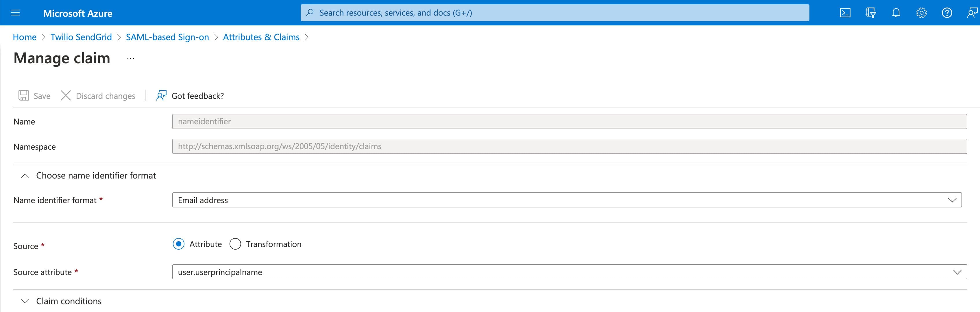Open the SAML-based Sign-on breadcrumb

[x=167, y=37]
